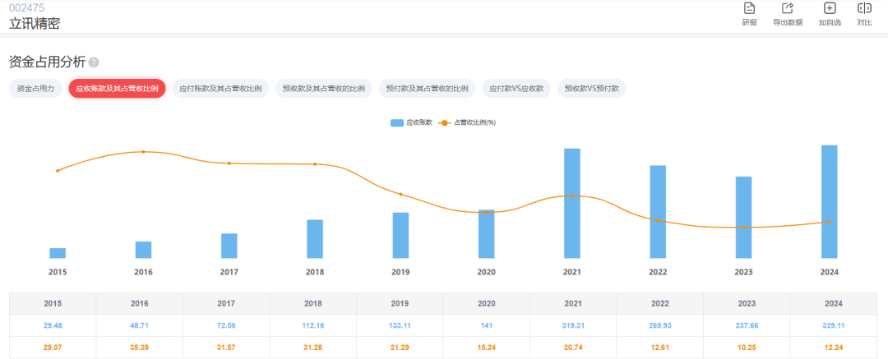This screenshot has width=888, height=359.
Task: Click table header cell 2018
Action: click(x=313, y=303)
